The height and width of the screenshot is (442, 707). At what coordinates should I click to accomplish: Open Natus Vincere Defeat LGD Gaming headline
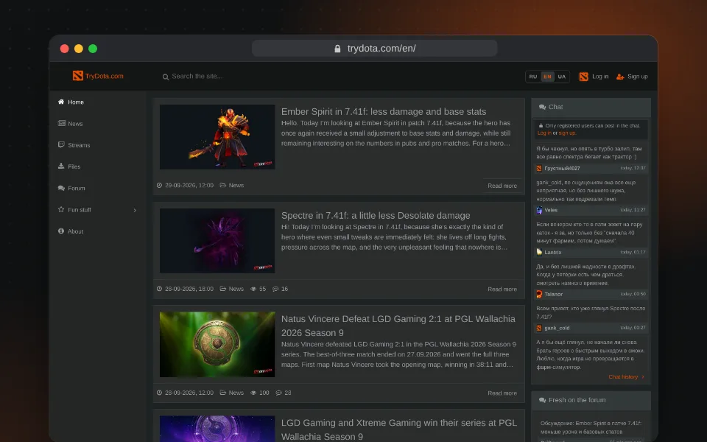pyautogui.click(x=398, y=326)
